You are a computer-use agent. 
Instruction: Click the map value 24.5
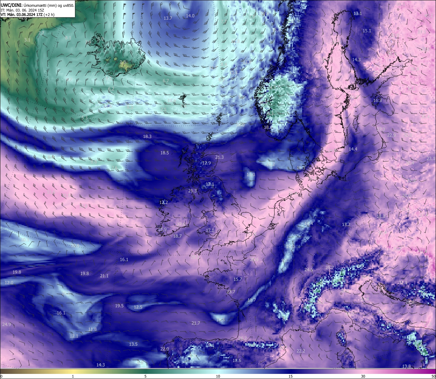pyautogui.click(x=308, y=270)
